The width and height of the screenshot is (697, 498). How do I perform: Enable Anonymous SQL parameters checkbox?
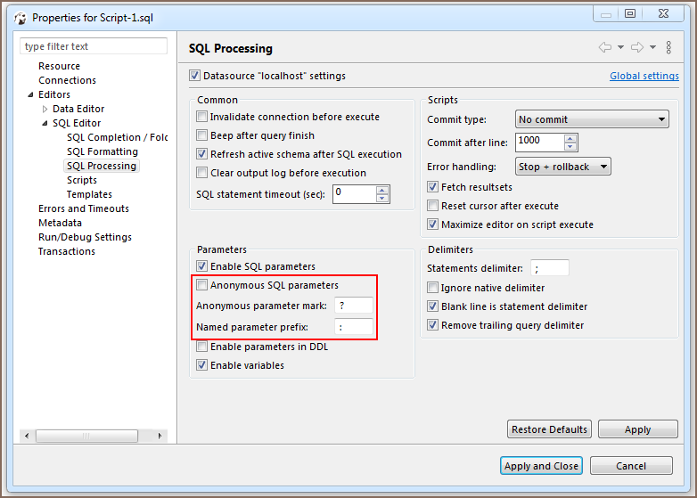(x=202, y=285)
